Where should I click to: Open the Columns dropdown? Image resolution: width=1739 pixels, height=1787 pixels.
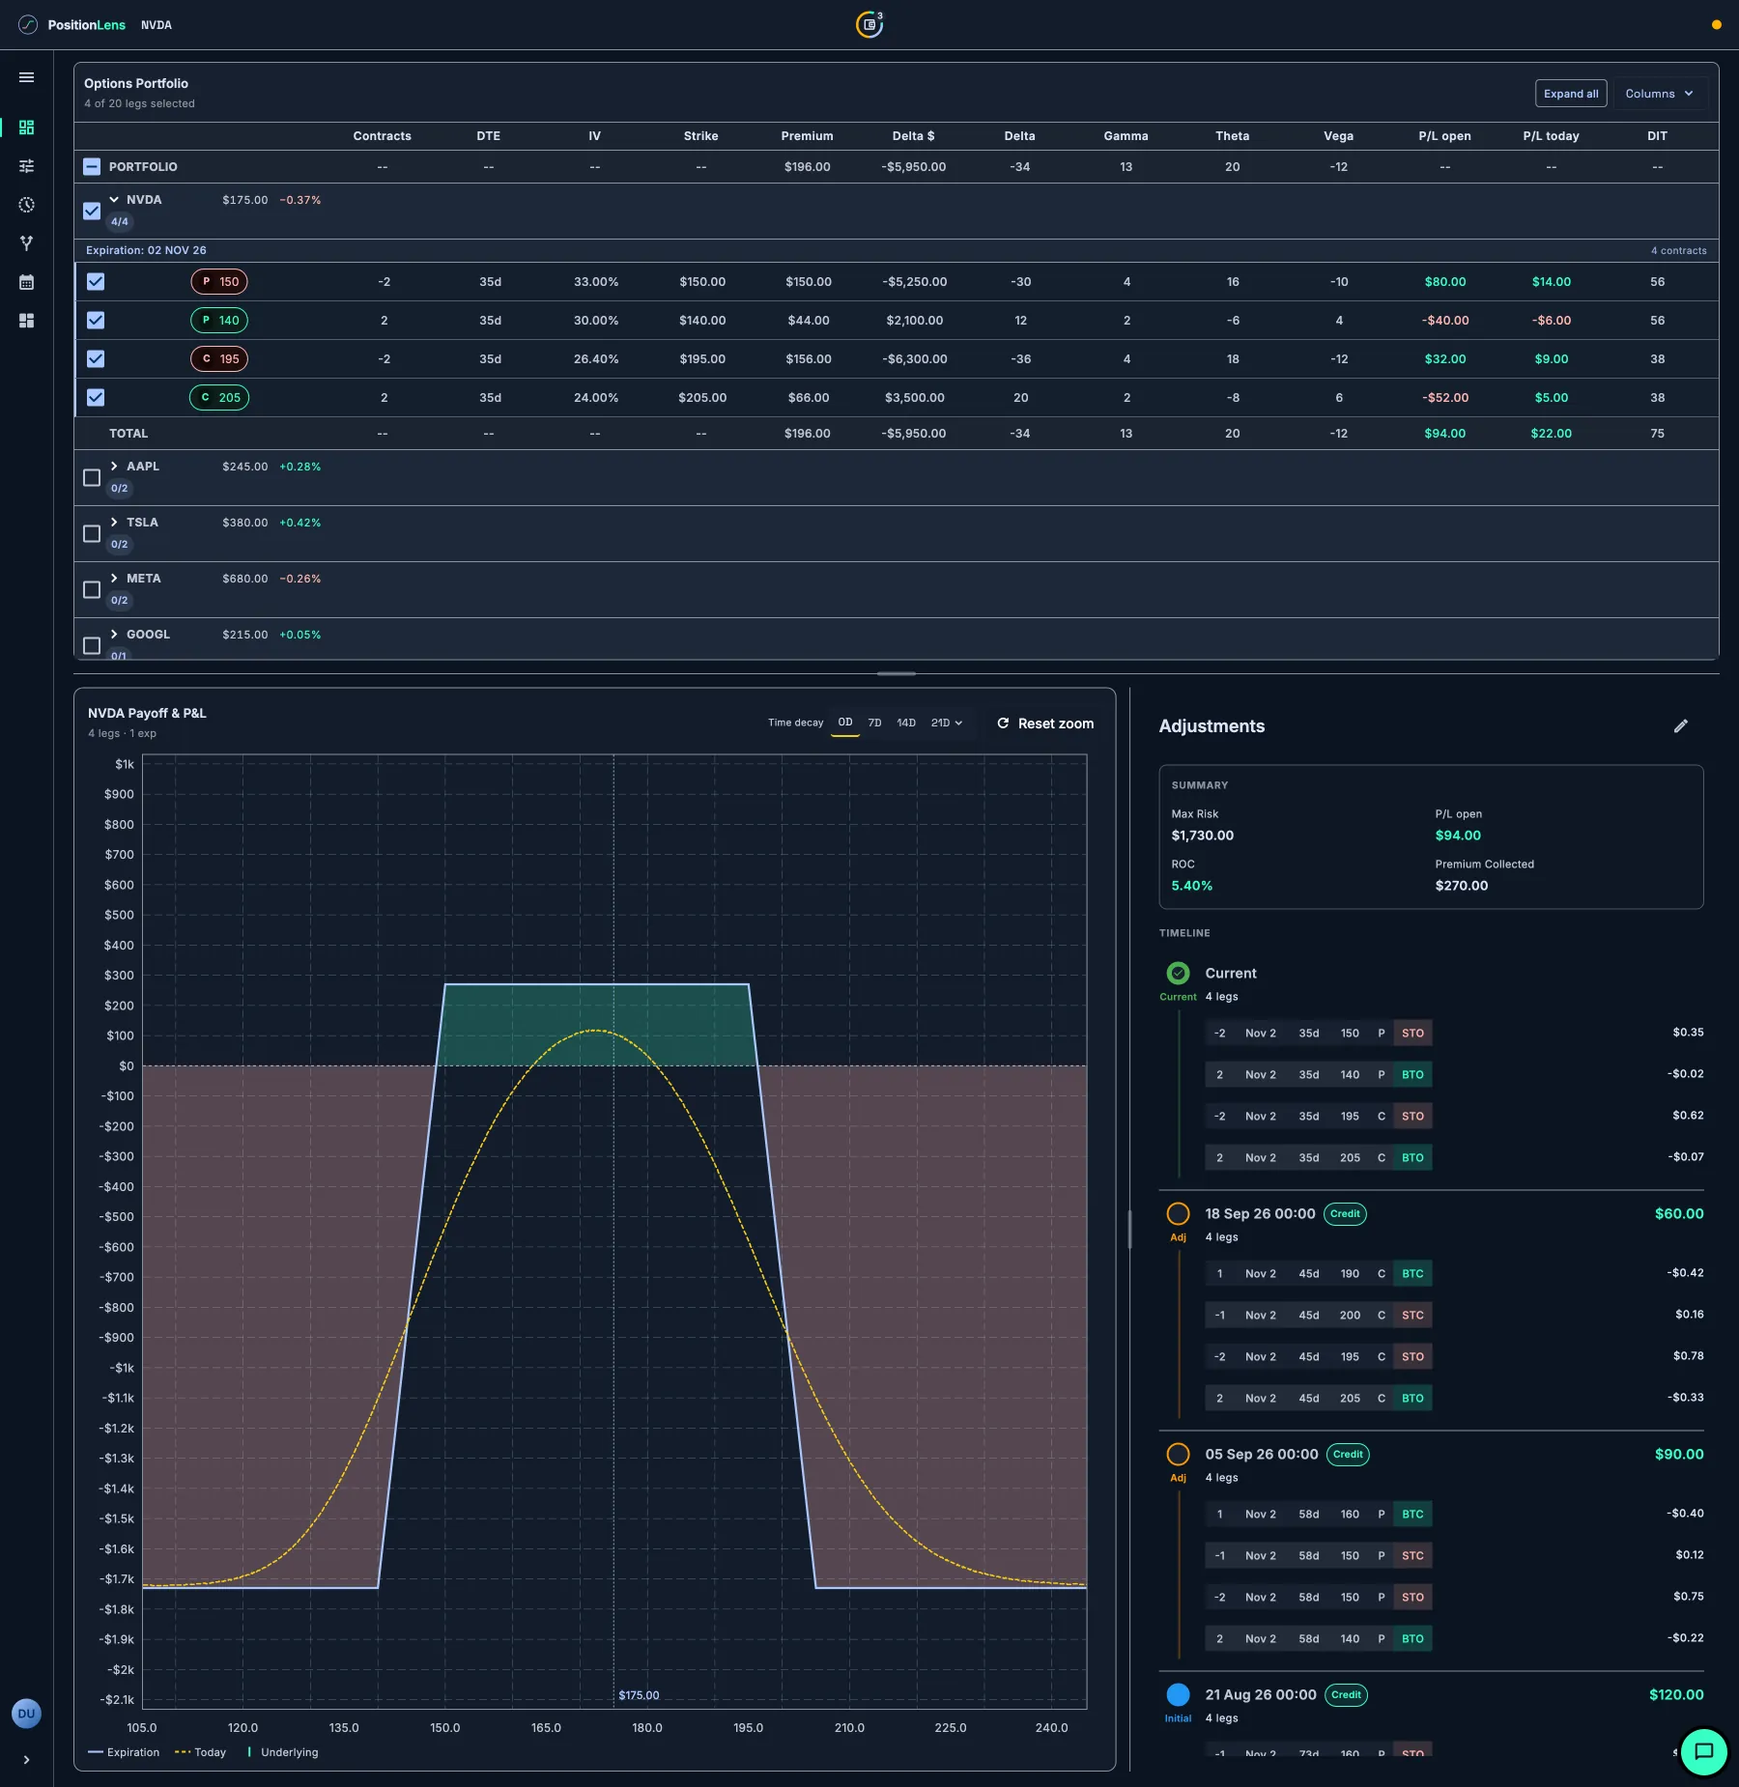pyautogui.click(x=1660, y=94)
